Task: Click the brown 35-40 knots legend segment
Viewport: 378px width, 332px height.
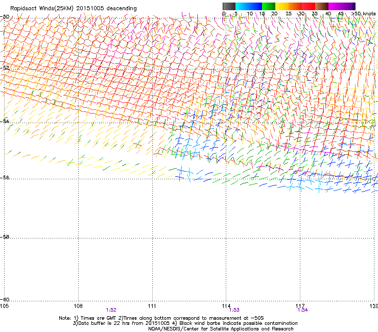Action: tap(322, 6)
